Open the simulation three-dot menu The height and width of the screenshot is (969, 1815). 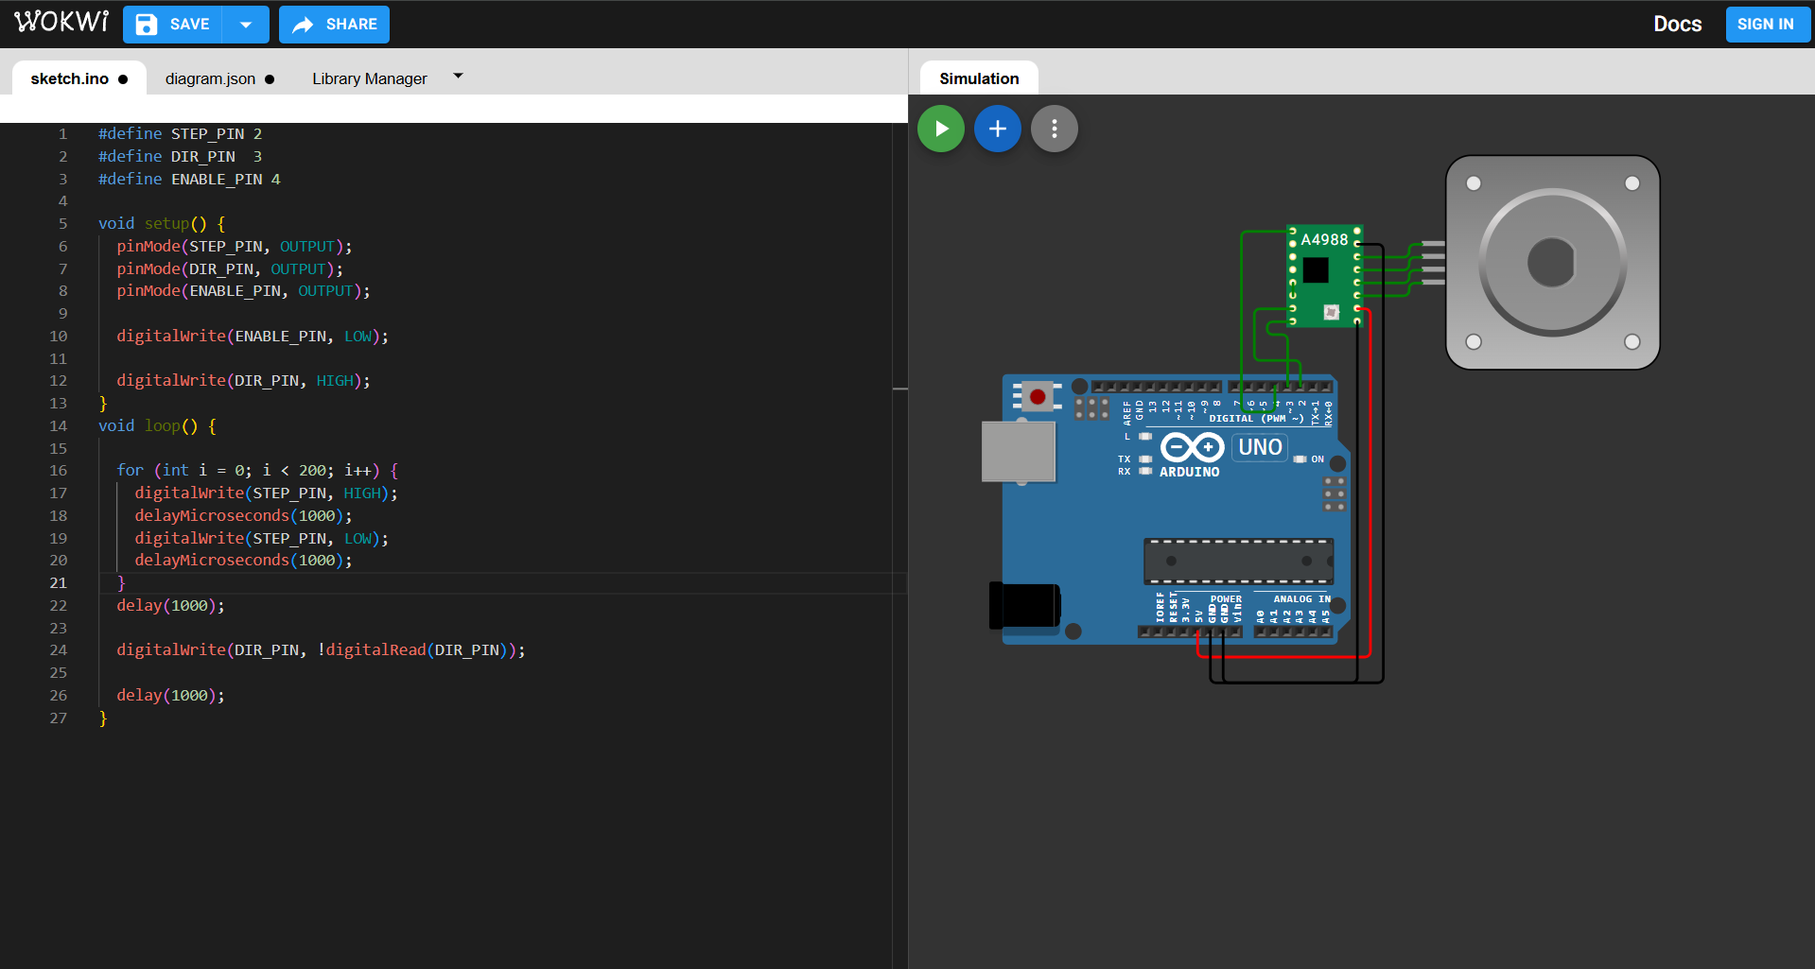point(1055,129)
